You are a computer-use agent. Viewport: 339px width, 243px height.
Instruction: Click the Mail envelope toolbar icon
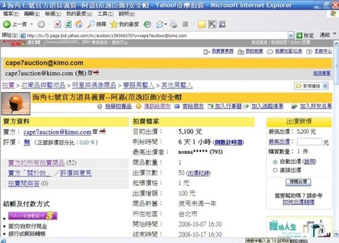(x=160, y=24)
